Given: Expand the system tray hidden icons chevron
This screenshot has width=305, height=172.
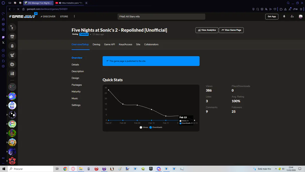Looking at the screenshot, I should [276, 169].
